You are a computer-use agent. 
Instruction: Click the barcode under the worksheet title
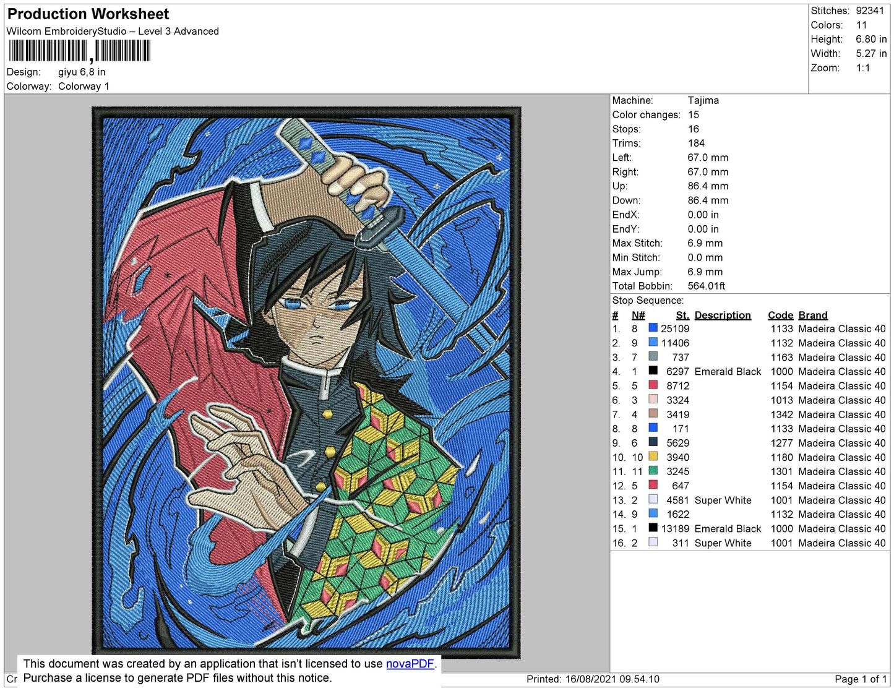pyautogui.click(x=79, y=51)
